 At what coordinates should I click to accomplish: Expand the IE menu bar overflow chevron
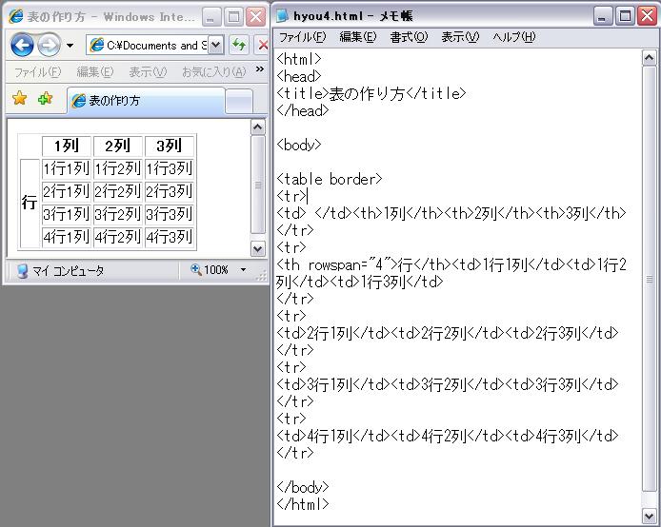point(260,69)
